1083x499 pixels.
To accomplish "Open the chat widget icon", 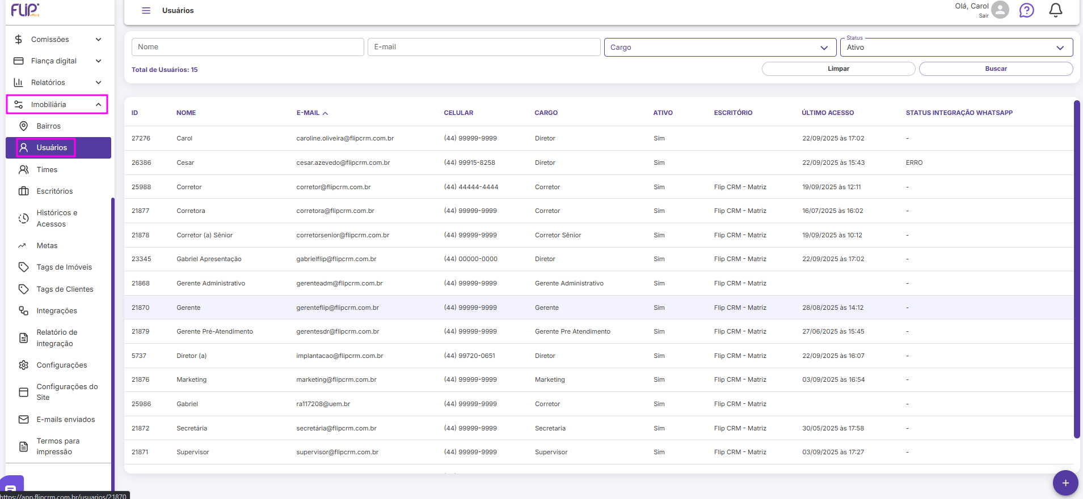I will [x=11, y=487].
